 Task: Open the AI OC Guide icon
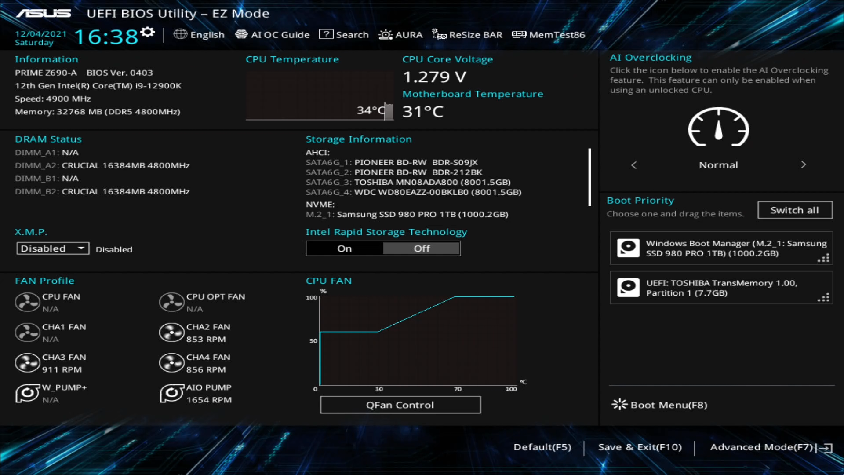(241, 34)
